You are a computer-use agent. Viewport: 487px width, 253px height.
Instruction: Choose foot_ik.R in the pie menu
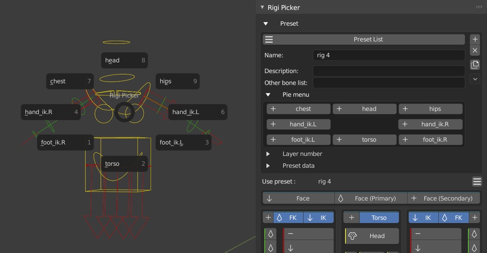pyautogui.click(x=65, y=142)
